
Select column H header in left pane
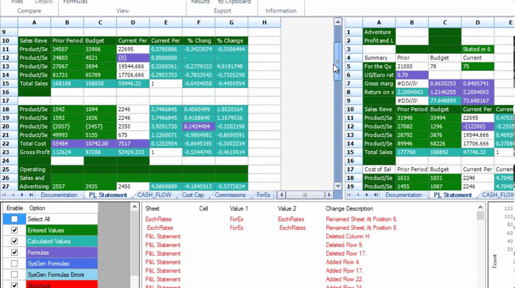click(264, 23)
